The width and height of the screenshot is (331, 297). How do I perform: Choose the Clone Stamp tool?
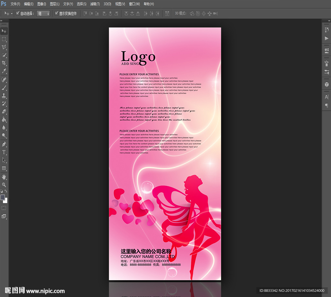pos(4,96)
